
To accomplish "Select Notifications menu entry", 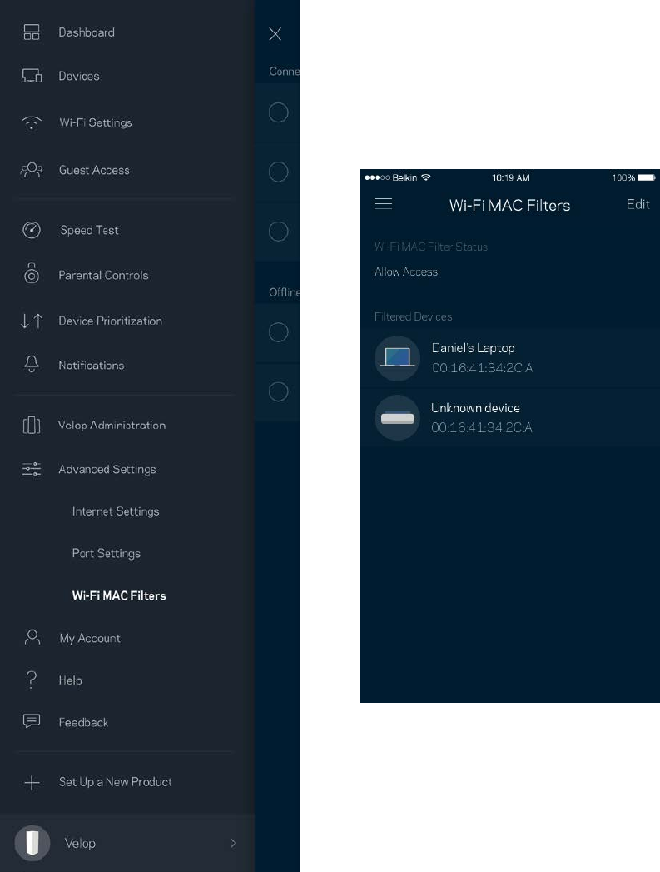I will tap(91, 366).
